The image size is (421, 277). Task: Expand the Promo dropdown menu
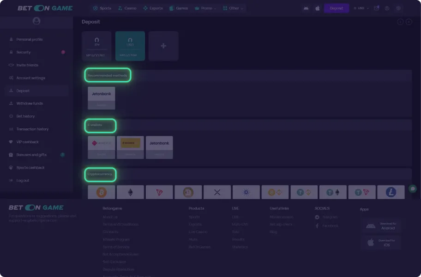point(205,8)
